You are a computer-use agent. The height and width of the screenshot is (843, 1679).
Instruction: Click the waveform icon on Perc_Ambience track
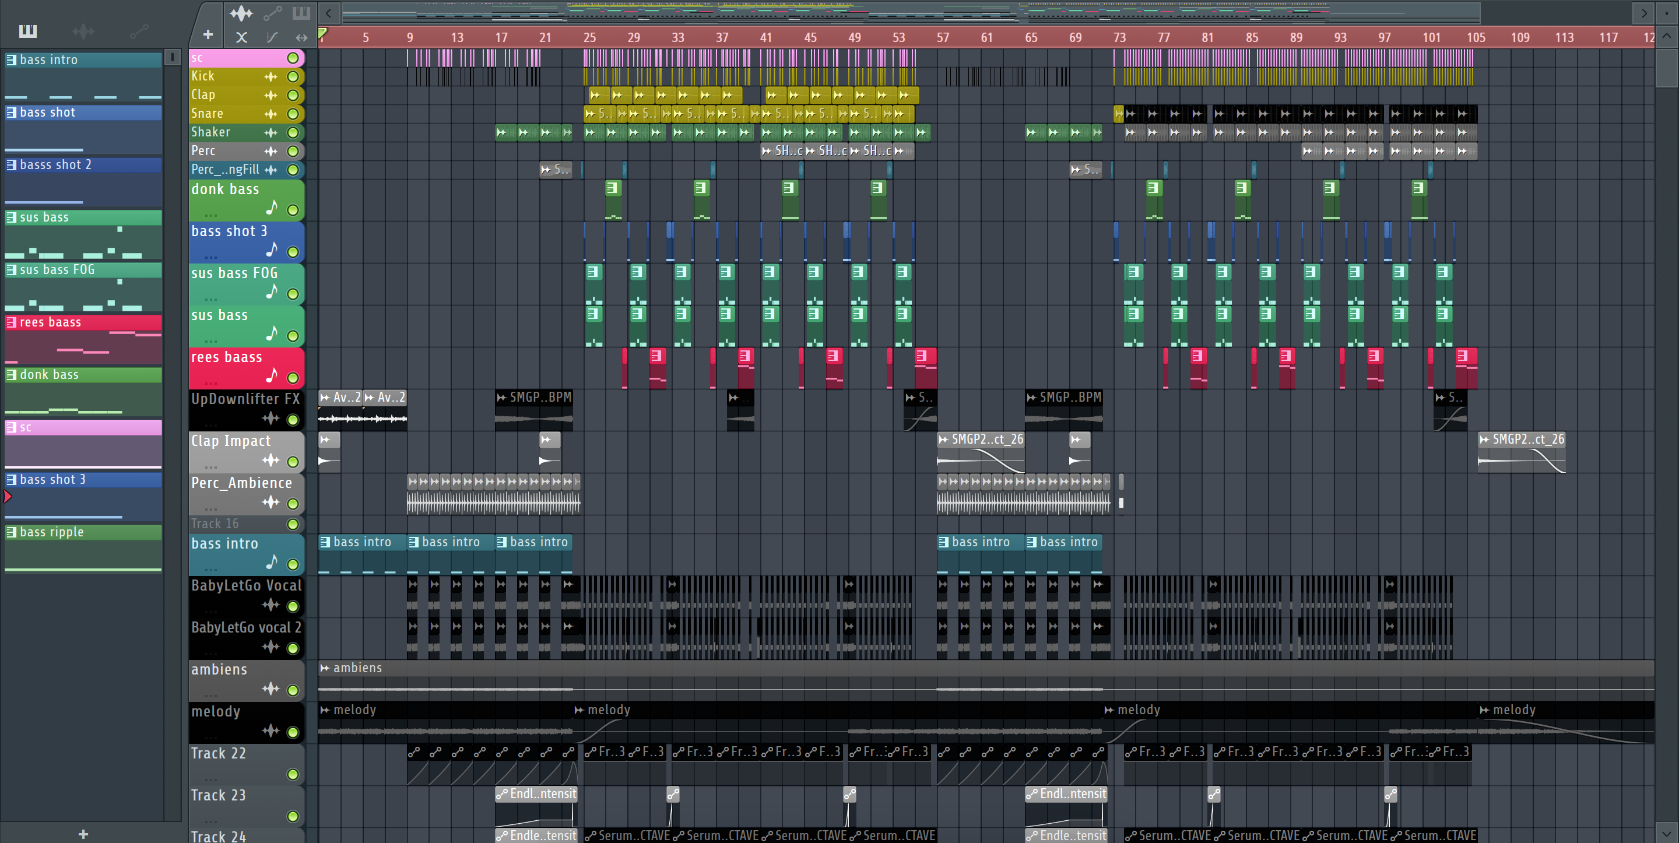pos(271,502)
